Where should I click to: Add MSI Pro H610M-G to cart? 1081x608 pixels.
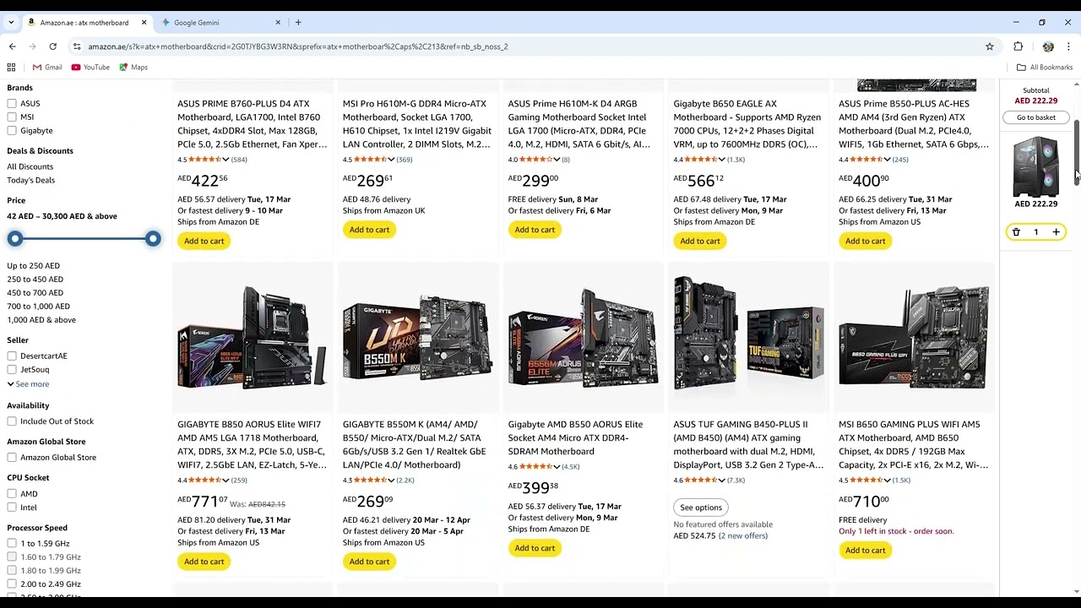369,230
